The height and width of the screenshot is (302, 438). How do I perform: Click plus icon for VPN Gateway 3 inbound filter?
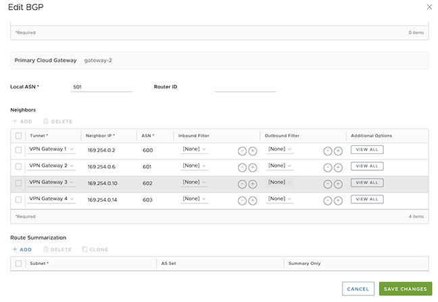[252, 184]
